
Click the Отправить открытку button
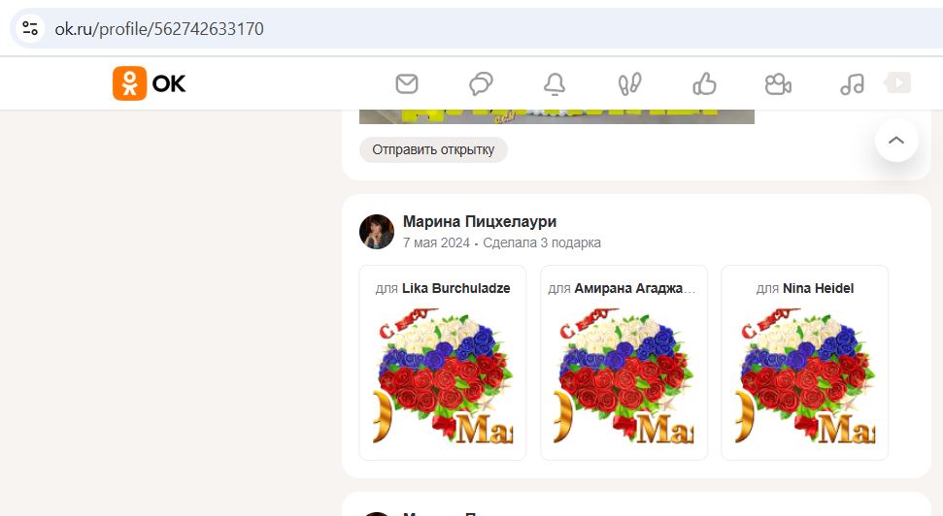433,149
